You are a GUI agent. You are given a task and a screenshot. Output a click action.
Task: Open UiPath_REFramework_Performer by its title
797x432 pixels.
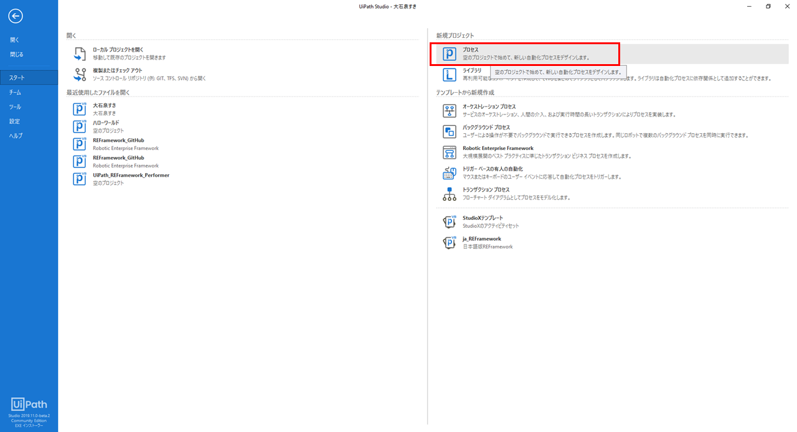(x=131, y=176)
